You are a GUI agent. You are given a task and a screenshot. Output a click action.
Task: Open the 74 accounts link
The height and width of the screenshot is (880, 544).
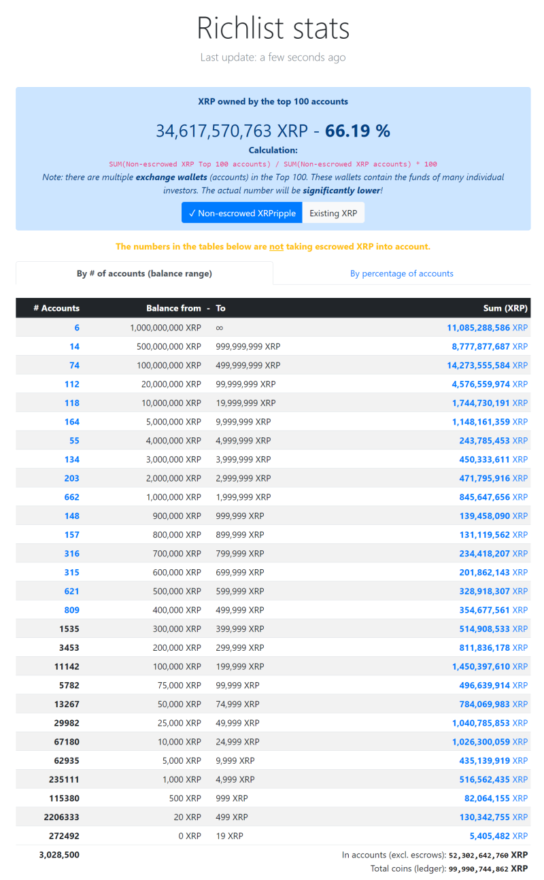click(74, 365)
